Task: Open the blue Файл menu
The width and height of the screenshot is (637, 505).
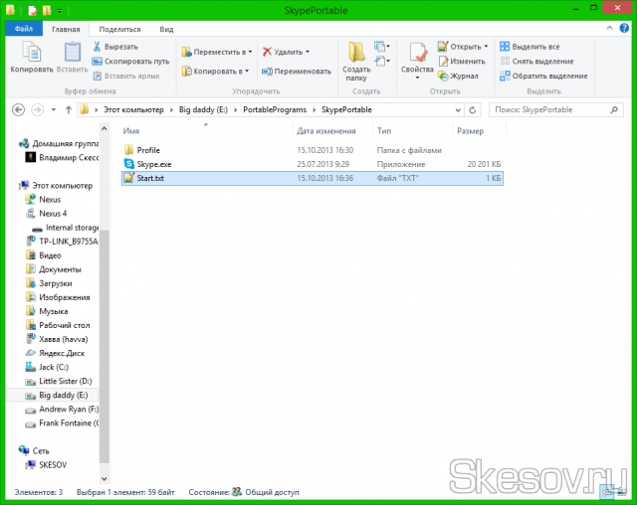Action: [23, 31]
